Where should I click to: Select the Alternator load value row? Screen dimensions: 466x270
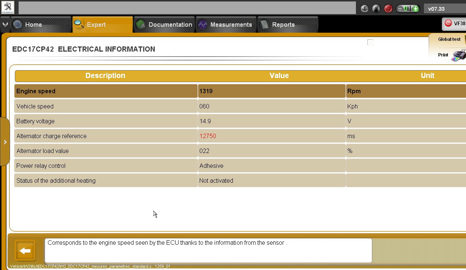tap(240, 151)
